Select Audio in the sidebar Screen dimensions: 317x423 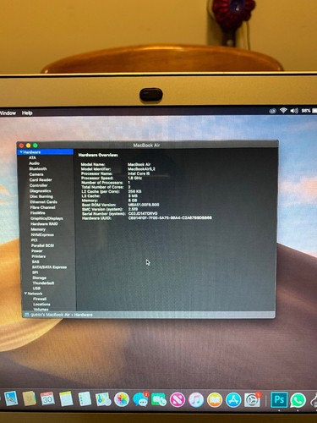click(x=34, y=163)
